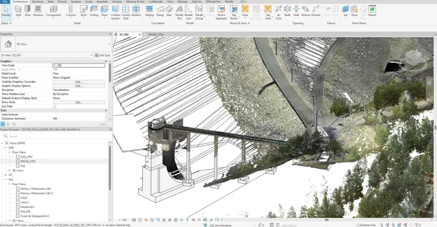This screenshot has width=437, height=227.
Task: Switch to the Collaborate ribbon tab
Action: pos(155,2)
